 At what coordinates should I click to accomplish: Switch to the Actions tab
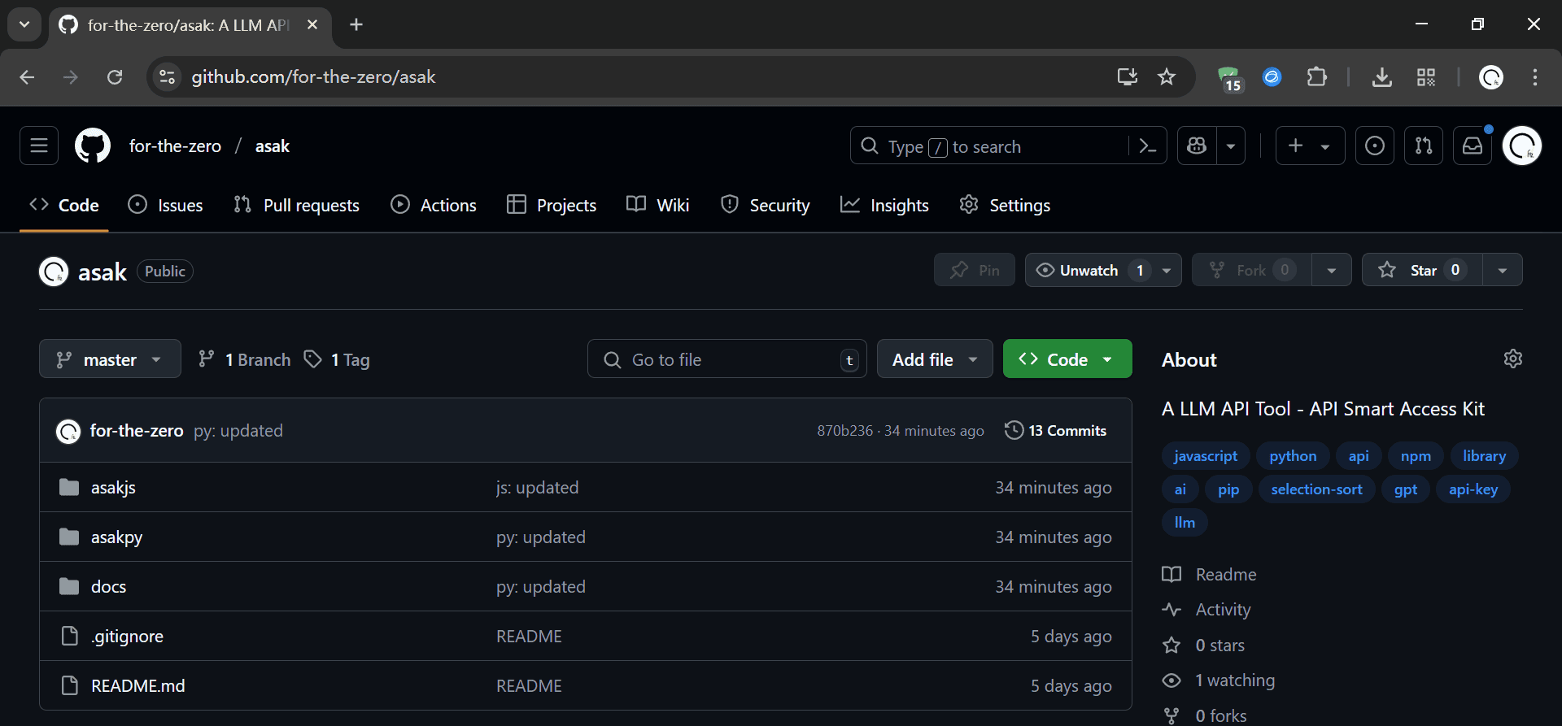pos(434,205)
